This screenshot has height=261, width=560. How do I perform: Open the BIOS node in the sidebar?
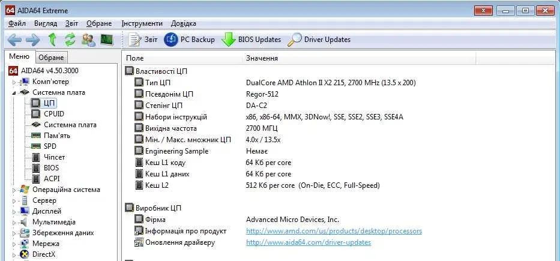51,168
